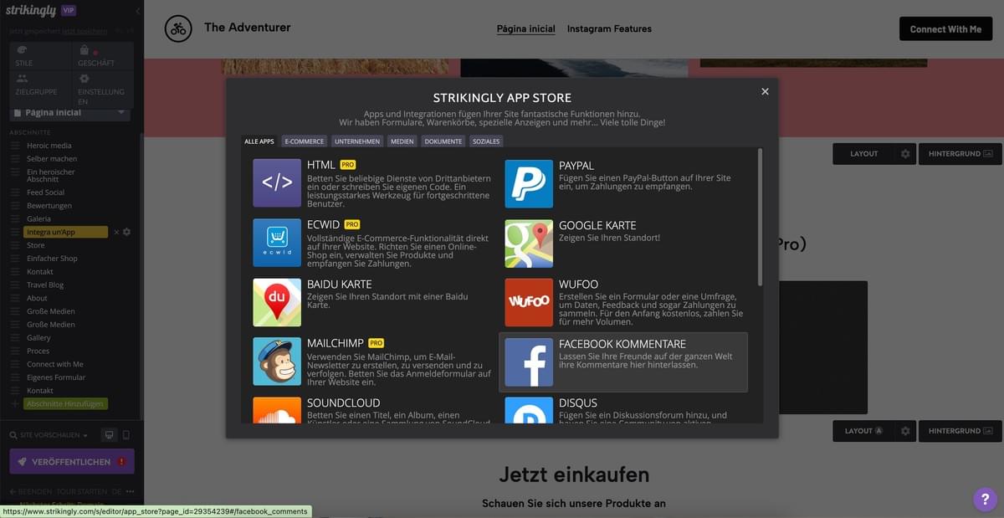Viewport: 1004px width, 518px height.
Task: Delete the Integra un'App section
Action: pos(116,232)
